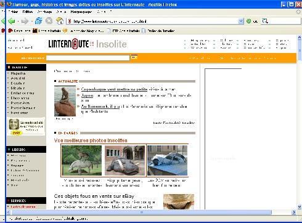Reload the page with the refresh icon
The width and height of the screenshot is (302, 223).
coord(39,21)
